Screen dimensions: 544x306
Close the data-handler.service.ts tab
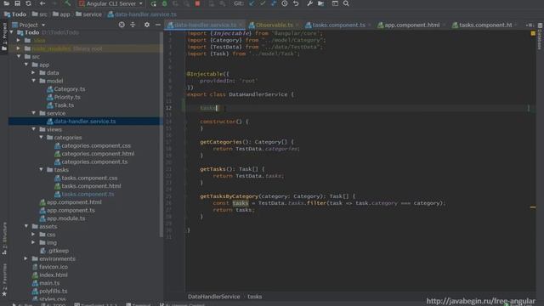(x=241, y=25)
